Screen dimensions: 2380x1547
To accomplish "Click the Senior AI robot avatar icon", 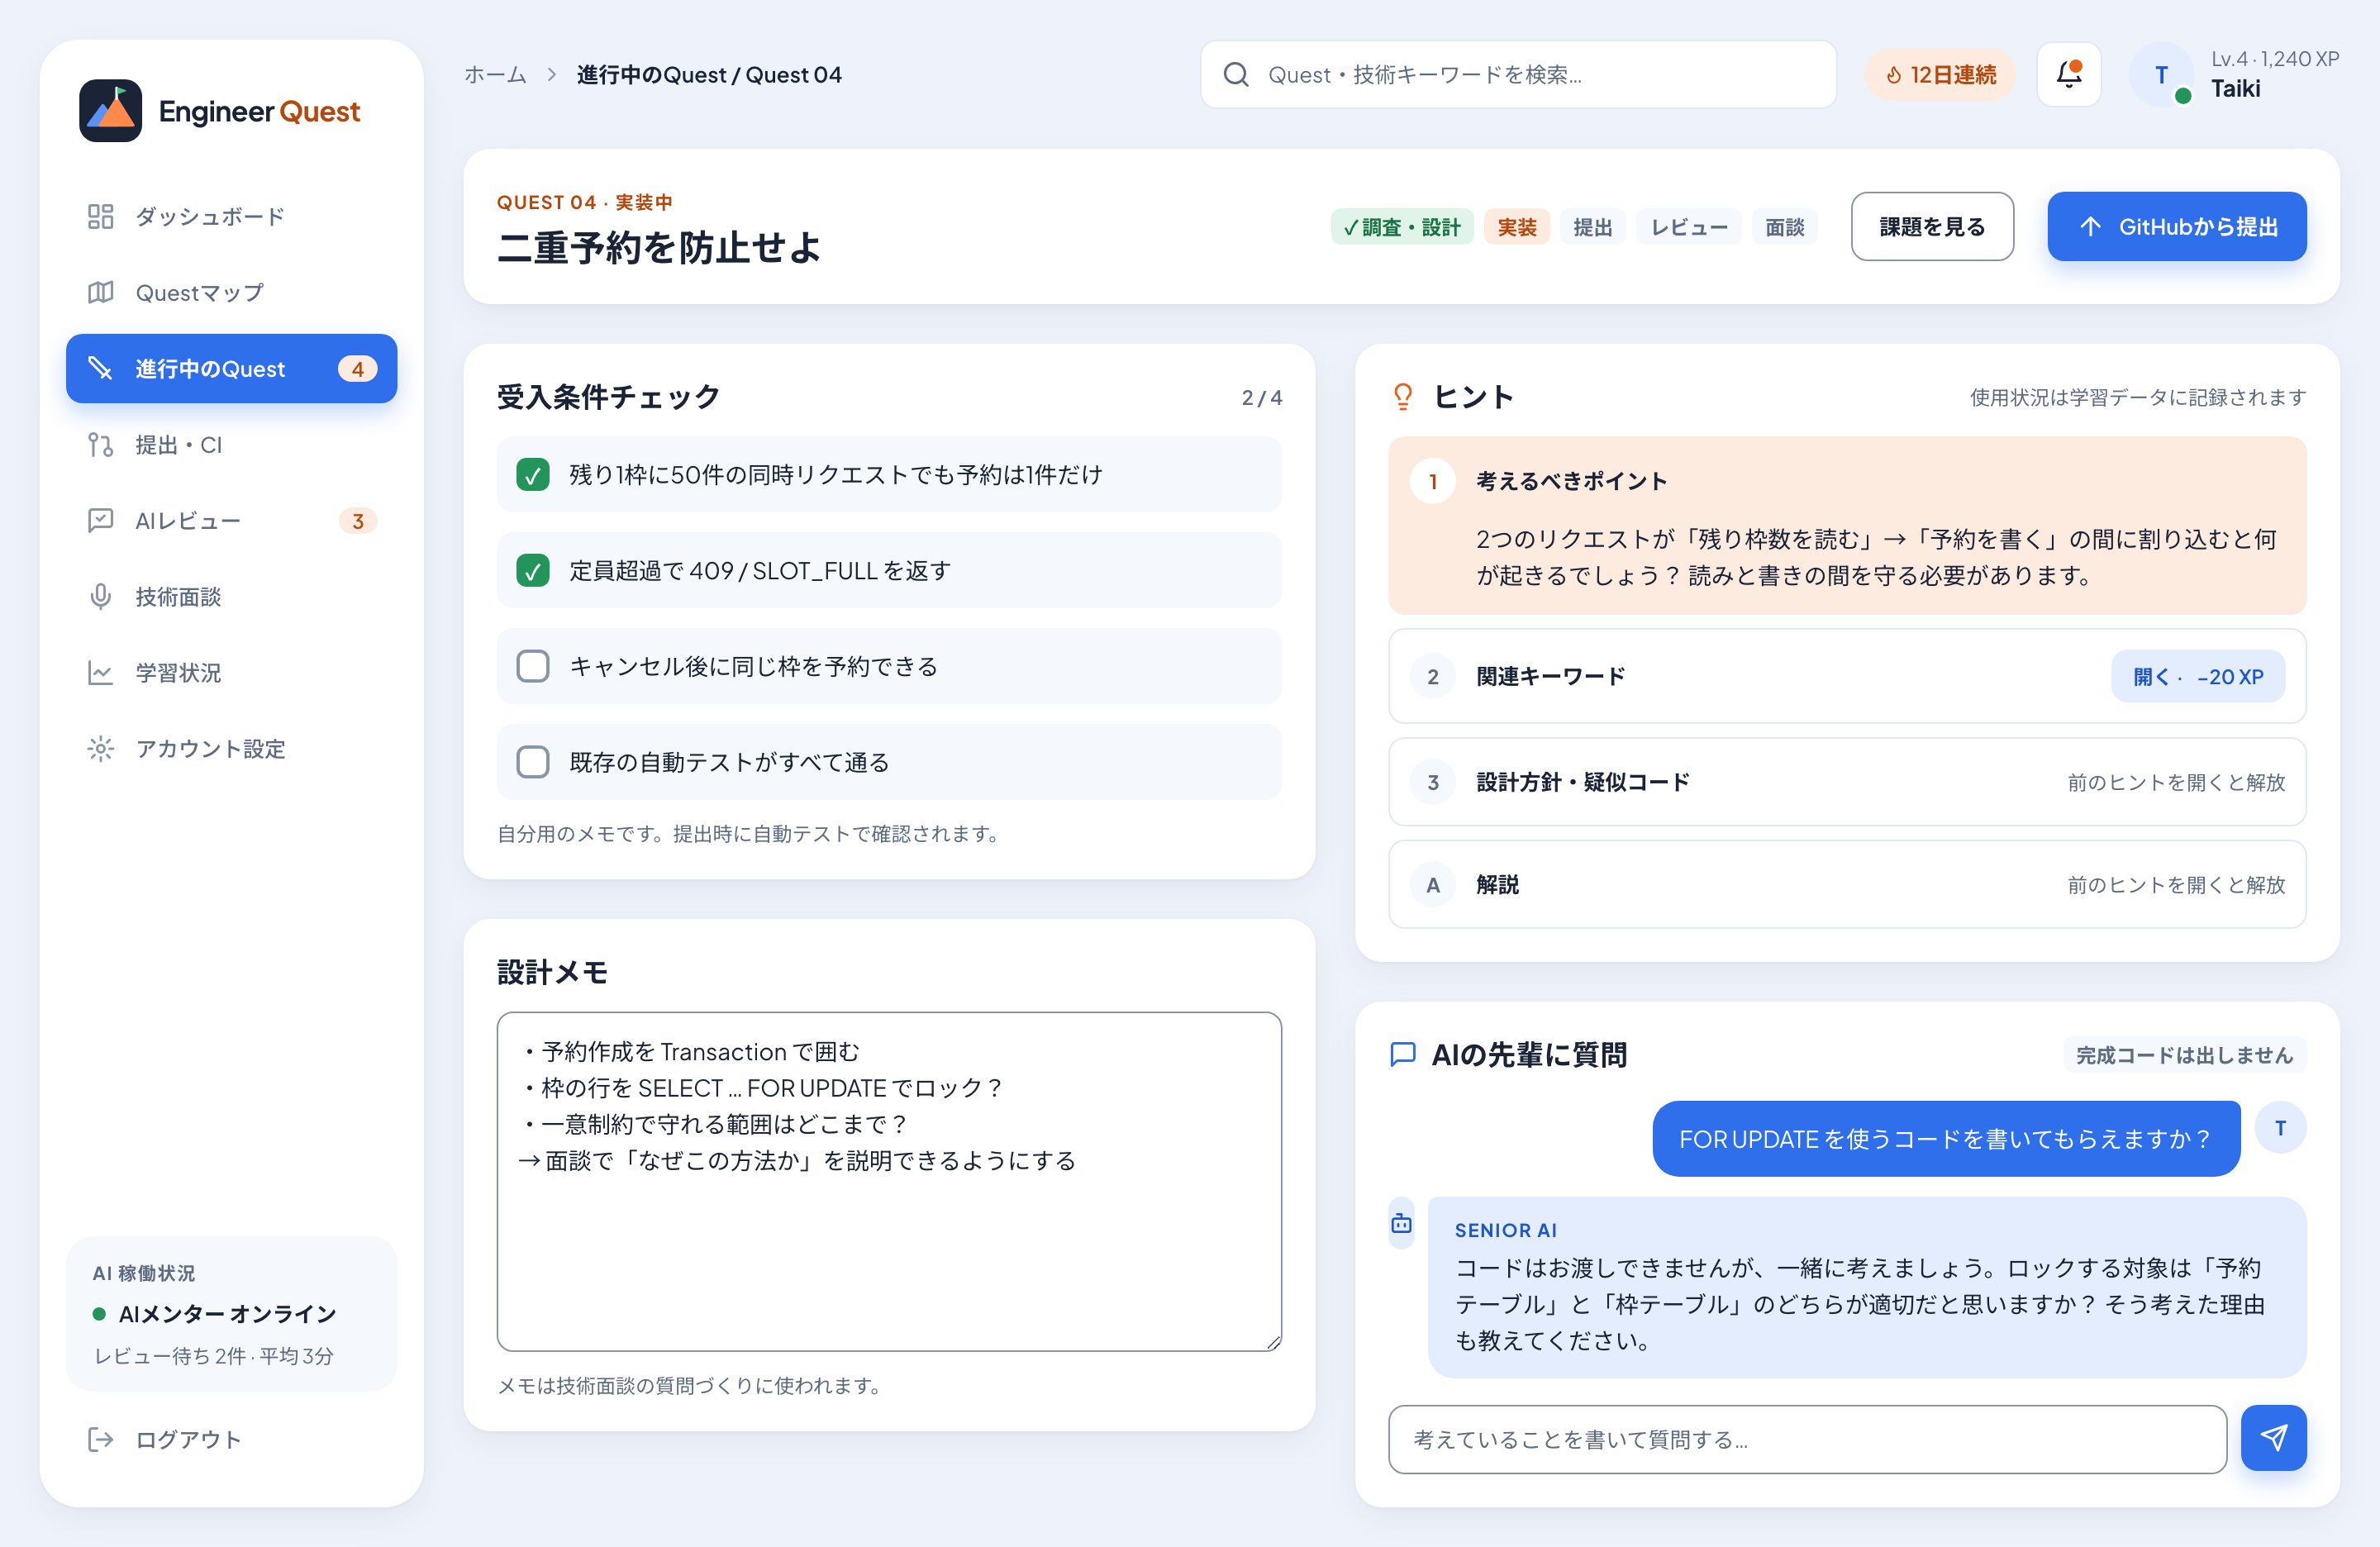I will [x=1402, y=1223].
